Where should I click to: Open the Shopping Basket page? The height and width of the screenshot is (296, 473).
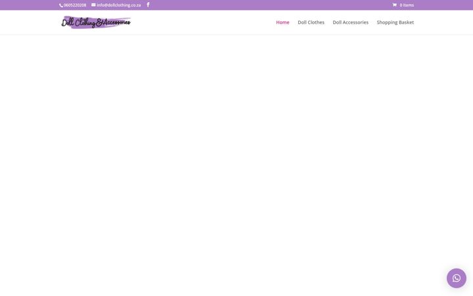coord(395,22)
